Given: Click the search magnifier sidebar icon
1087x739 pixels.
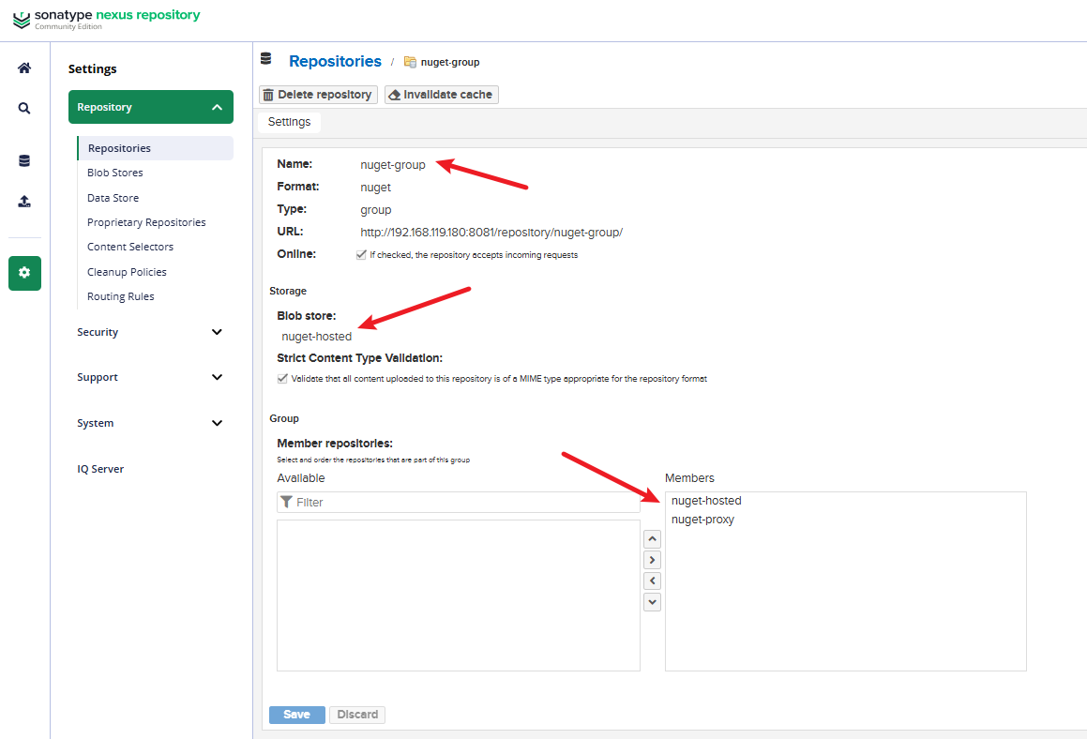Looking at the screenshot, I should pos(24,108).
